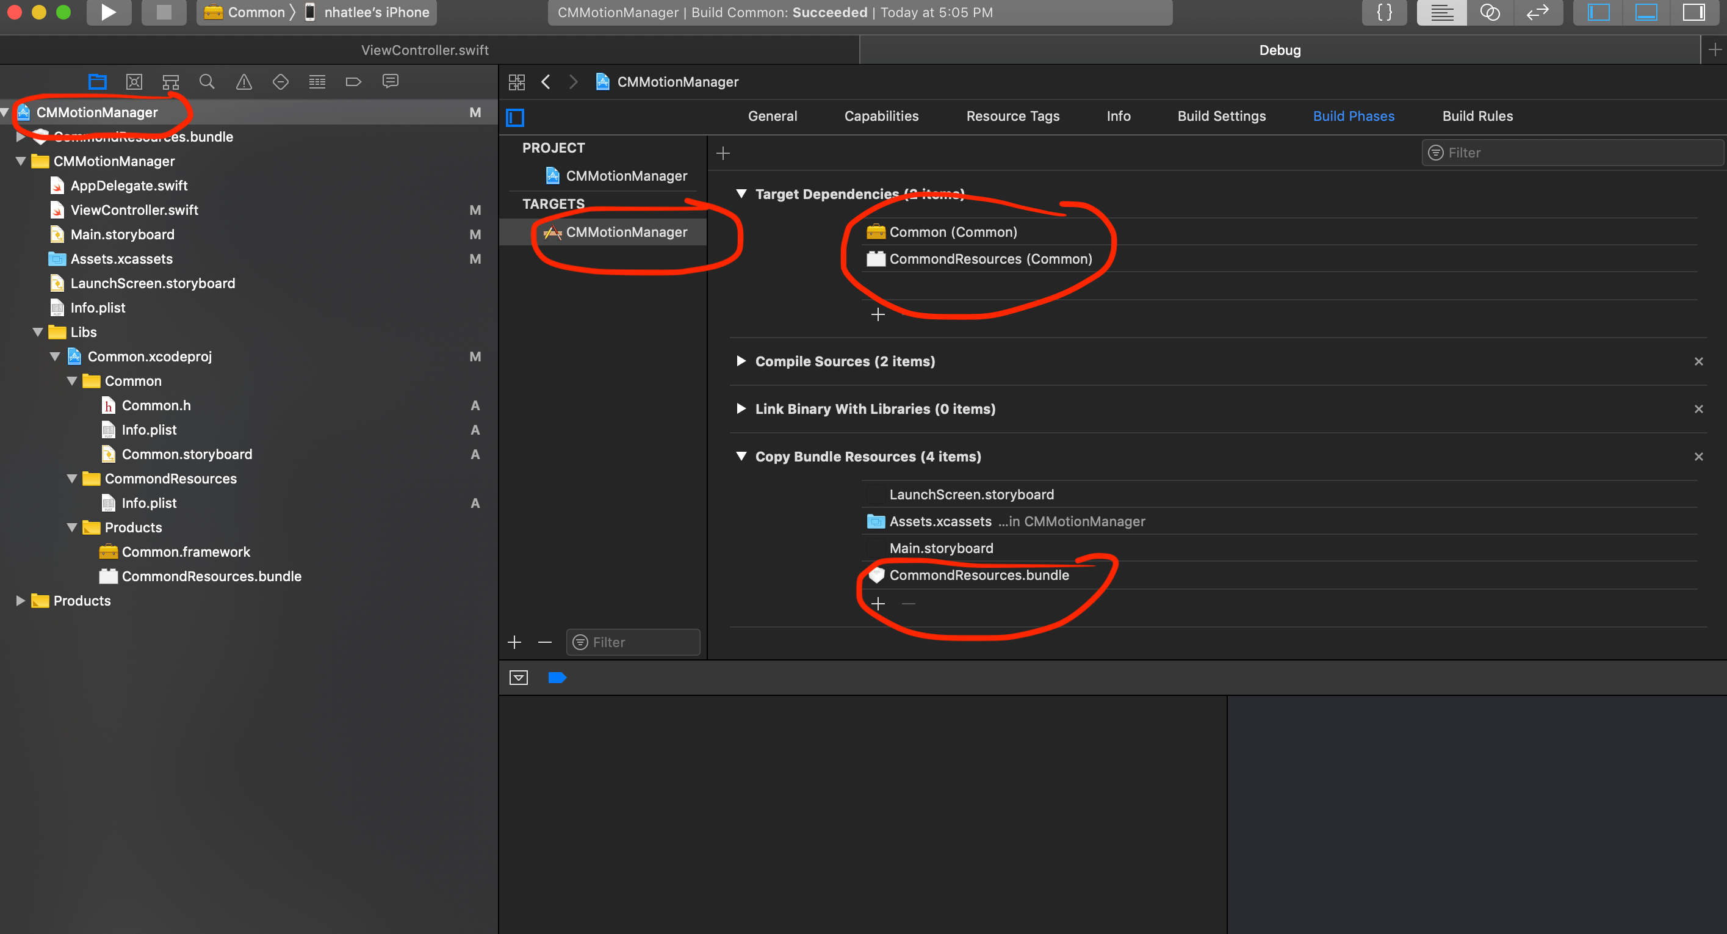The width and height of the screenshot is (1727, 934).
Task: Delete the Copy Bundle Resources phase
Action: point(1698,457)
